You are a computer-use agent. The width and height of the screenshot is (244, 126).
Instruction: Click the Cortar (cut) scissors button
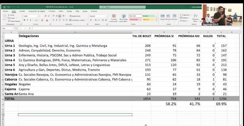[11, 15]
